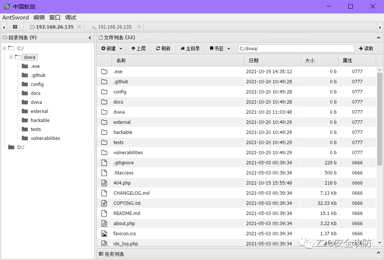Select the dvwa root folder in tree
Image resolution: width=384 pixels, height=260 pixels.
pos(30,57)
